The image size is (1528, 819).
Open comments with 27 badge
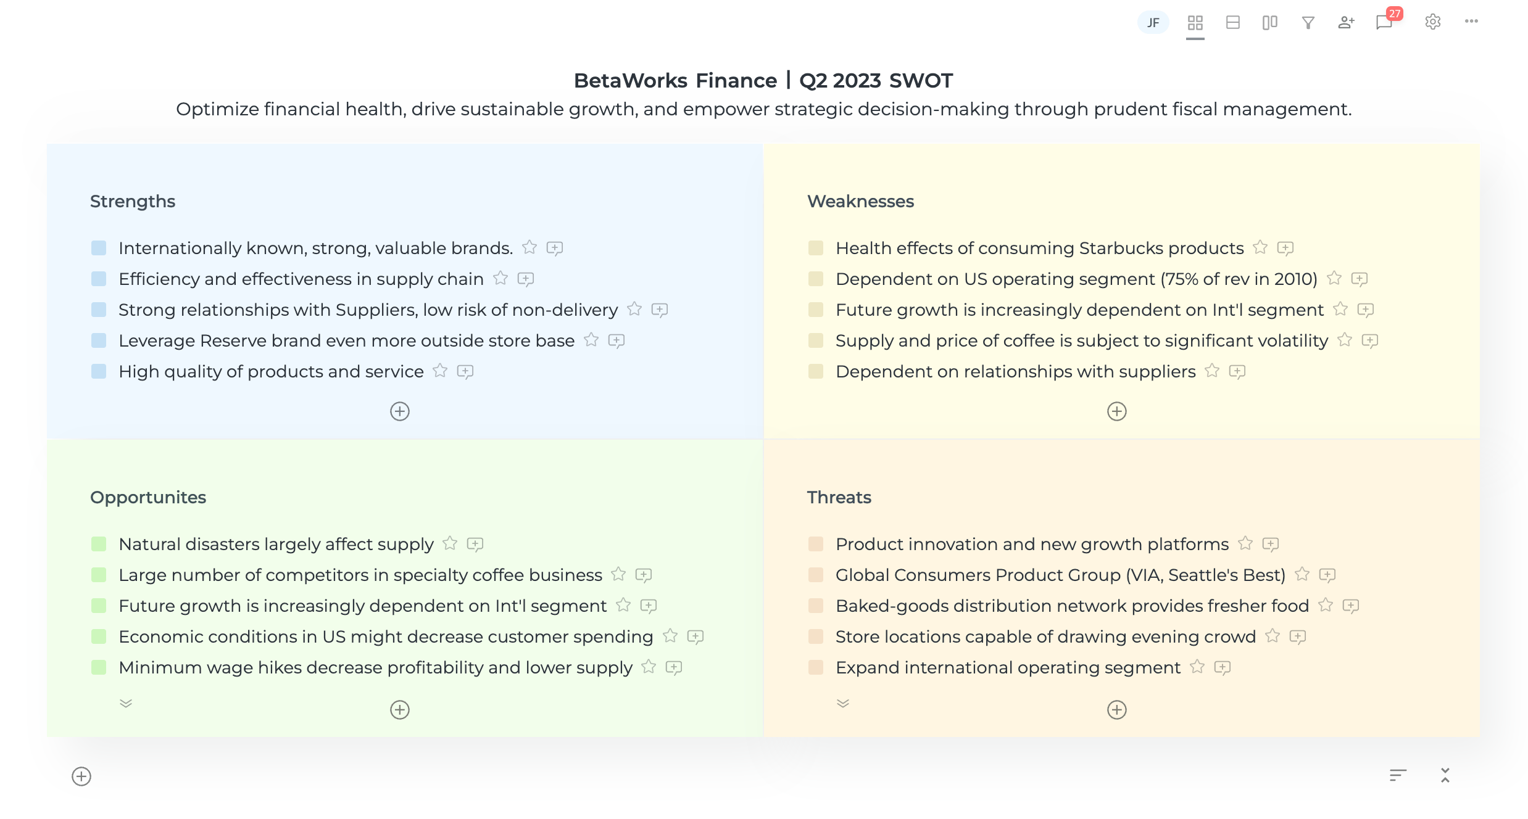1384,23
